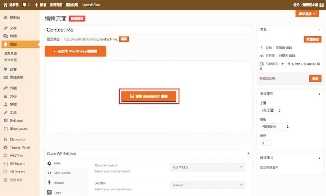The width and height of the screenshot is (326, 196).
Task: Click the 你好 greeting user name in admin bar
Action: click(306, 5)
